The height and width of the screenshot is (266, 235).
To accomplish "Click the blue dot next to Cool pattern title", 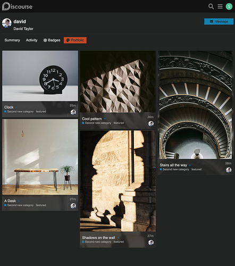I will 105,119.
